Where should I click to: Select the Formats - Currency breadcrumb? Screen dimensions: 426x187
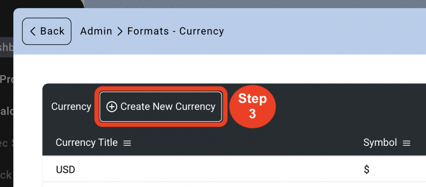click(176, 31)
